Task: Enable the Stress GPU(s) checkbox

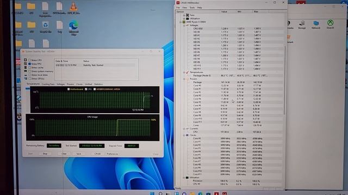Action: (29, 78)
